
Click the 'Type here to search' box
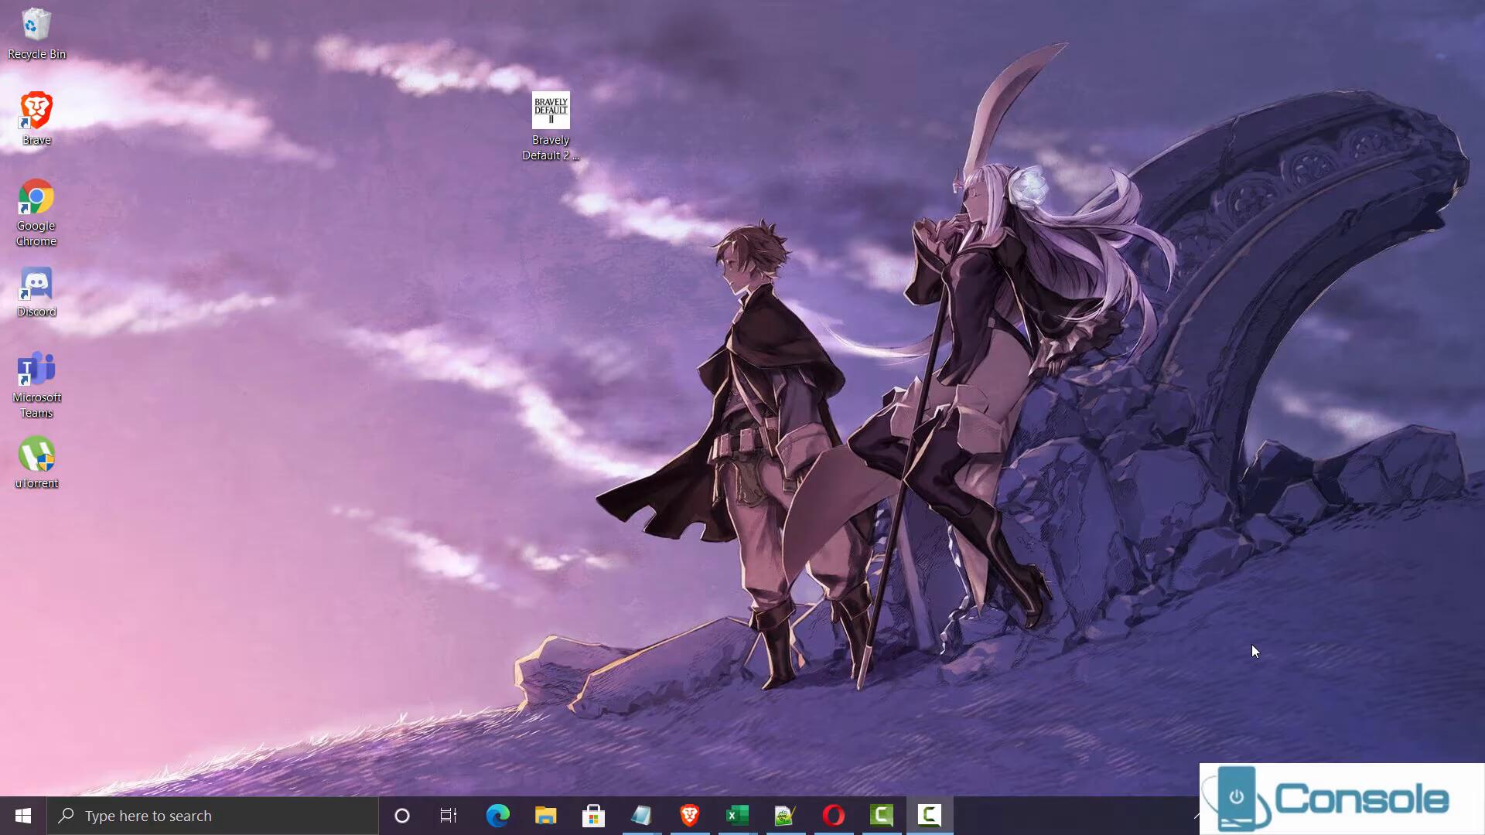point(213,816)
